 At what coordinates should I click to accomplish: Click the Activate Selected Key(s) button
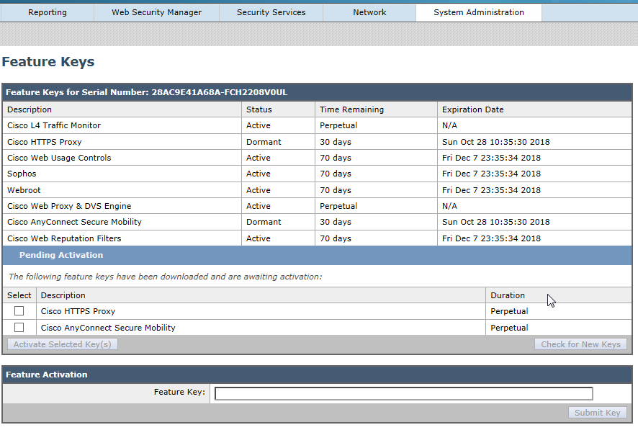click(x=62, y=344)
